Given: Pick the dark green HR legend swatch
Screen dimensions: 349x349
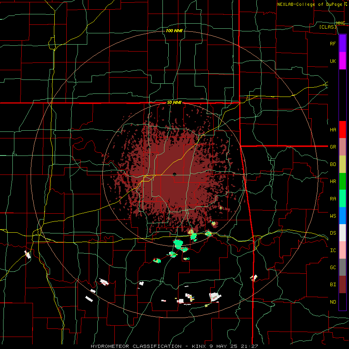Looking at the screenshot, I should coord(342,181).
